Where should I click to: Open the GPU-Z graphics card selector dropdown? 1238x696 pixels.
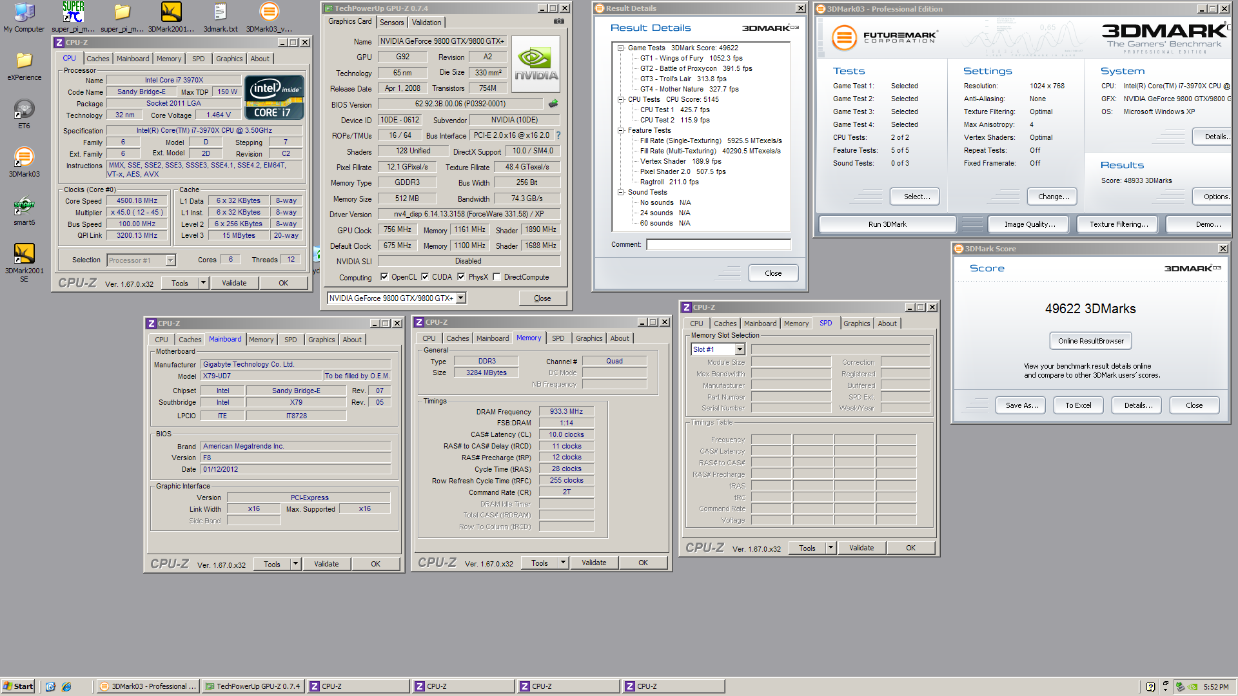(x=461, y=298)
